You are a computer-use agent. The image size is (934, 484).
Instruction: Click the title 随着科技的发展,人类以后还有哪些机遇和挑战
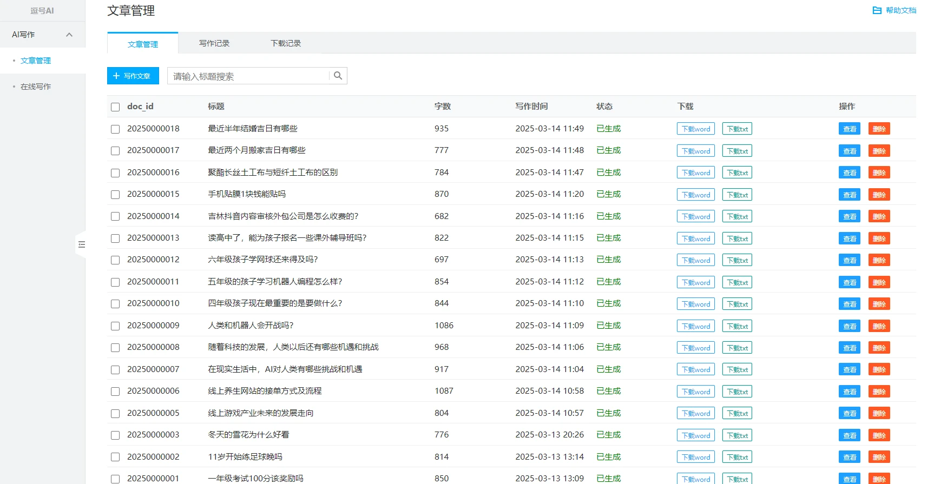tap(293, 347)
